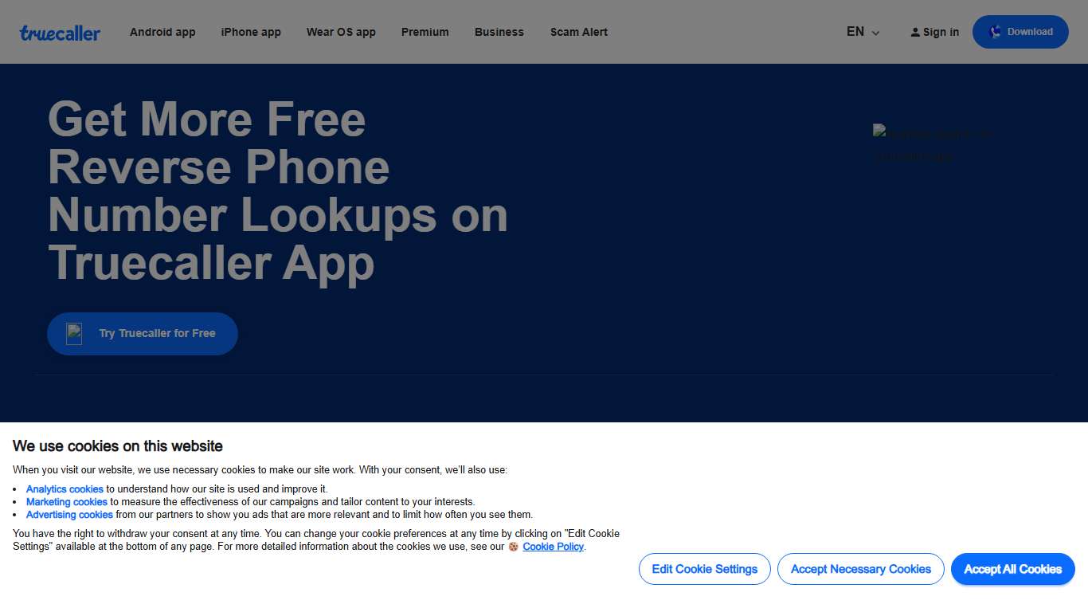Click the cookie emoji beside Cookie Policy
The width and height of the screenshot is (1088, 612).
513,547
